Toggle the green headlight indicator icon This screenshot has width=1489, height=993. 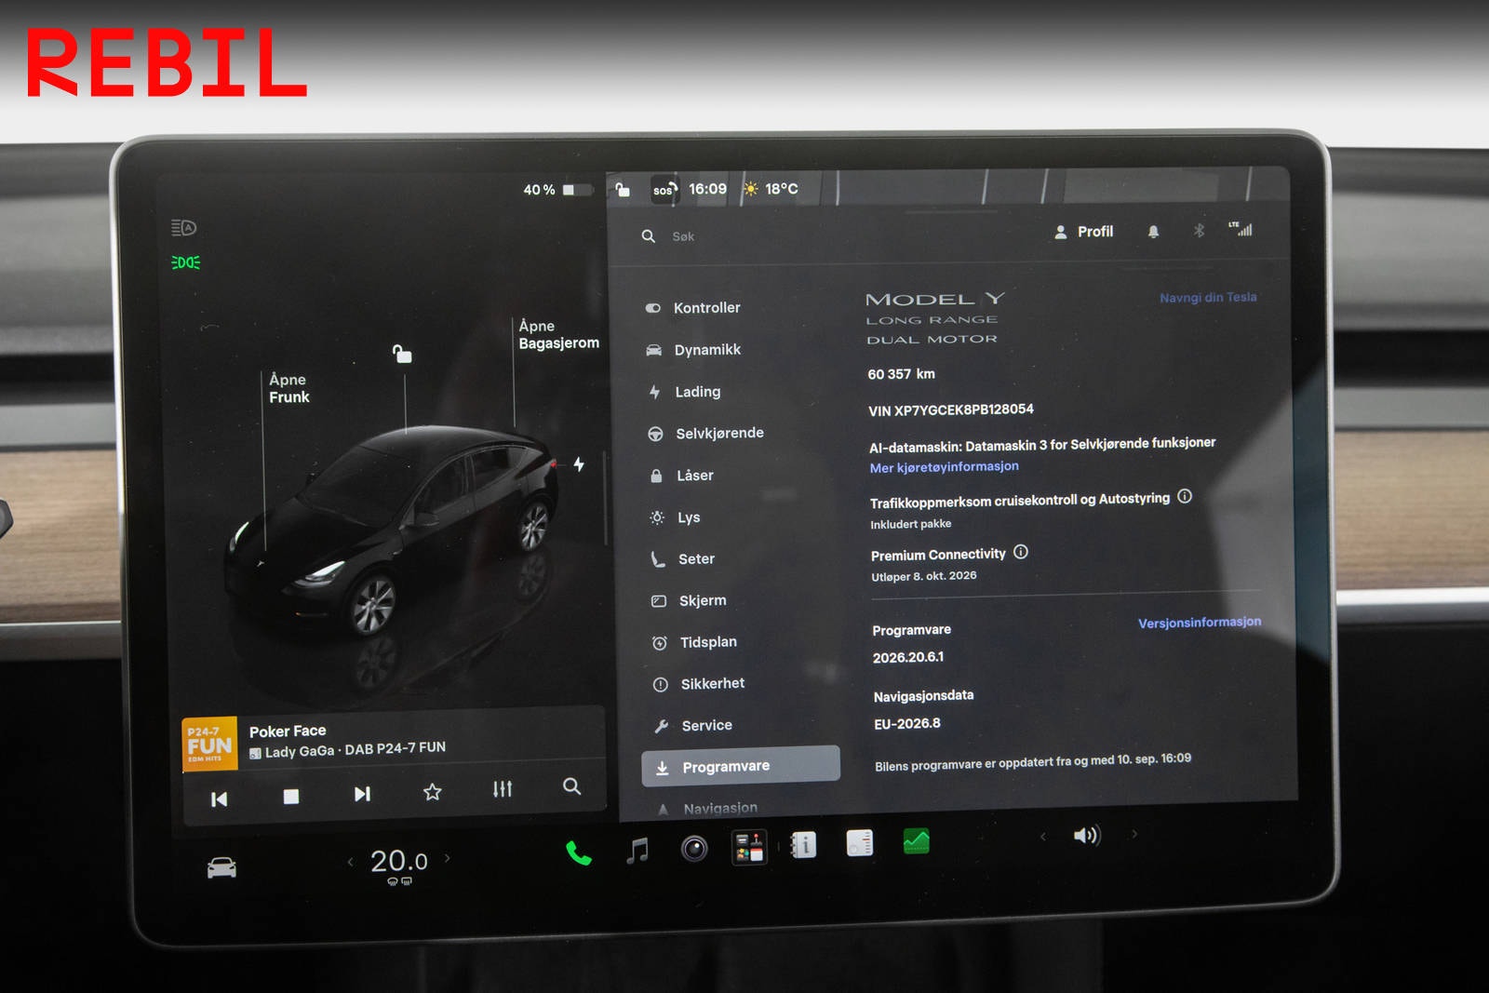tap(185, 262)
